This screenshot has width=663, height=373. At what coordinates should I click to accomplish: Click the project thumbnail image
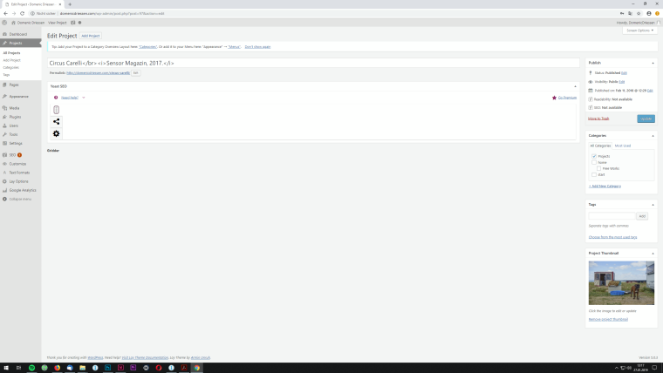coord(621,283)
